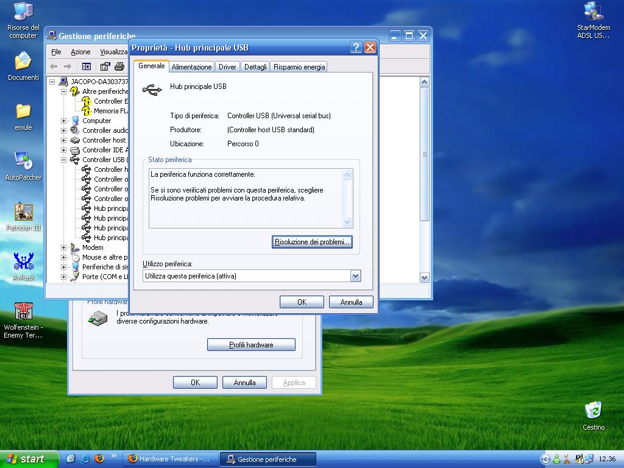
Task: Click the help question mark button in the Proprietà title bar
Action: (x=357, y=48)
